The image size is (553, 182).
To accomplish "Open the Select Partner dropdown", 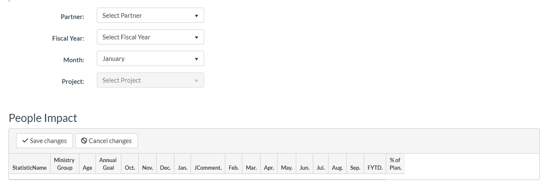I will (x=150, y=16).
